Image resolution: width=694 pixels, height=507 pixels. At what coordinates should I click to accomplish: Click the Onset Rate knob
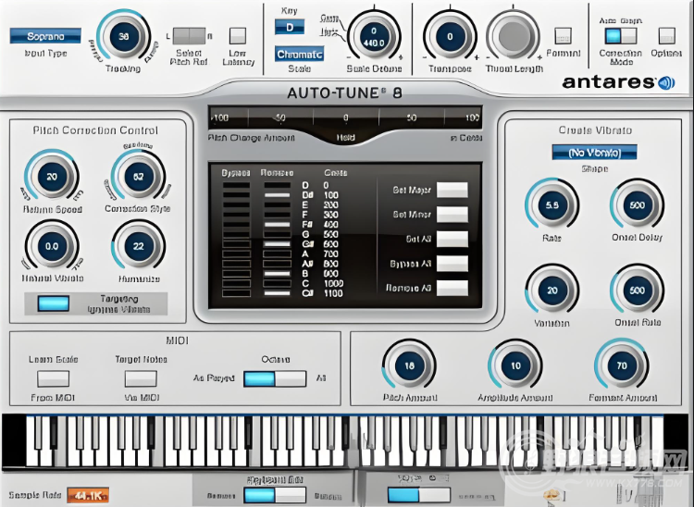[637, 291]
